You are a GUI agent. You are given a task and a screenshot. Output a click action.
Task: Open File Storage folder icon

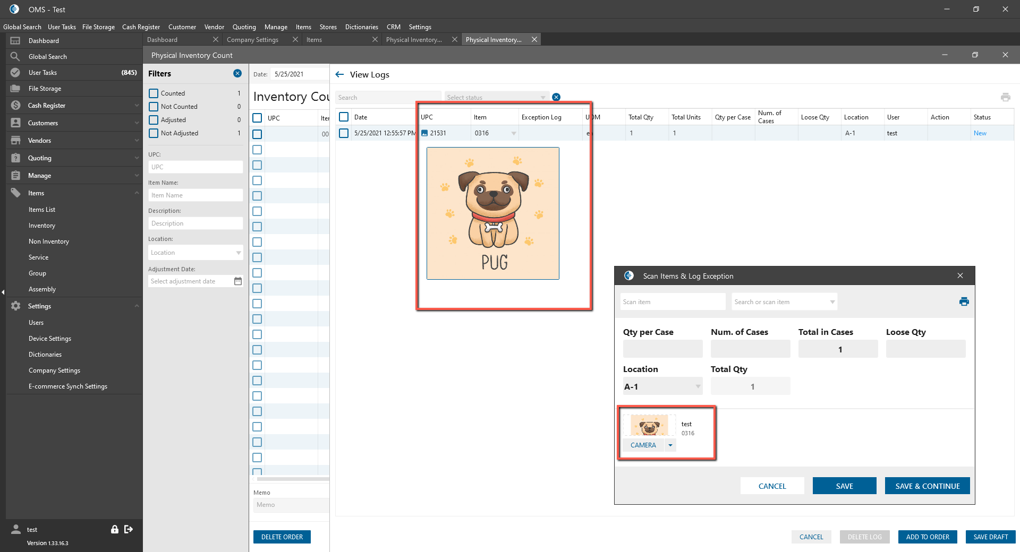[15, 89]
